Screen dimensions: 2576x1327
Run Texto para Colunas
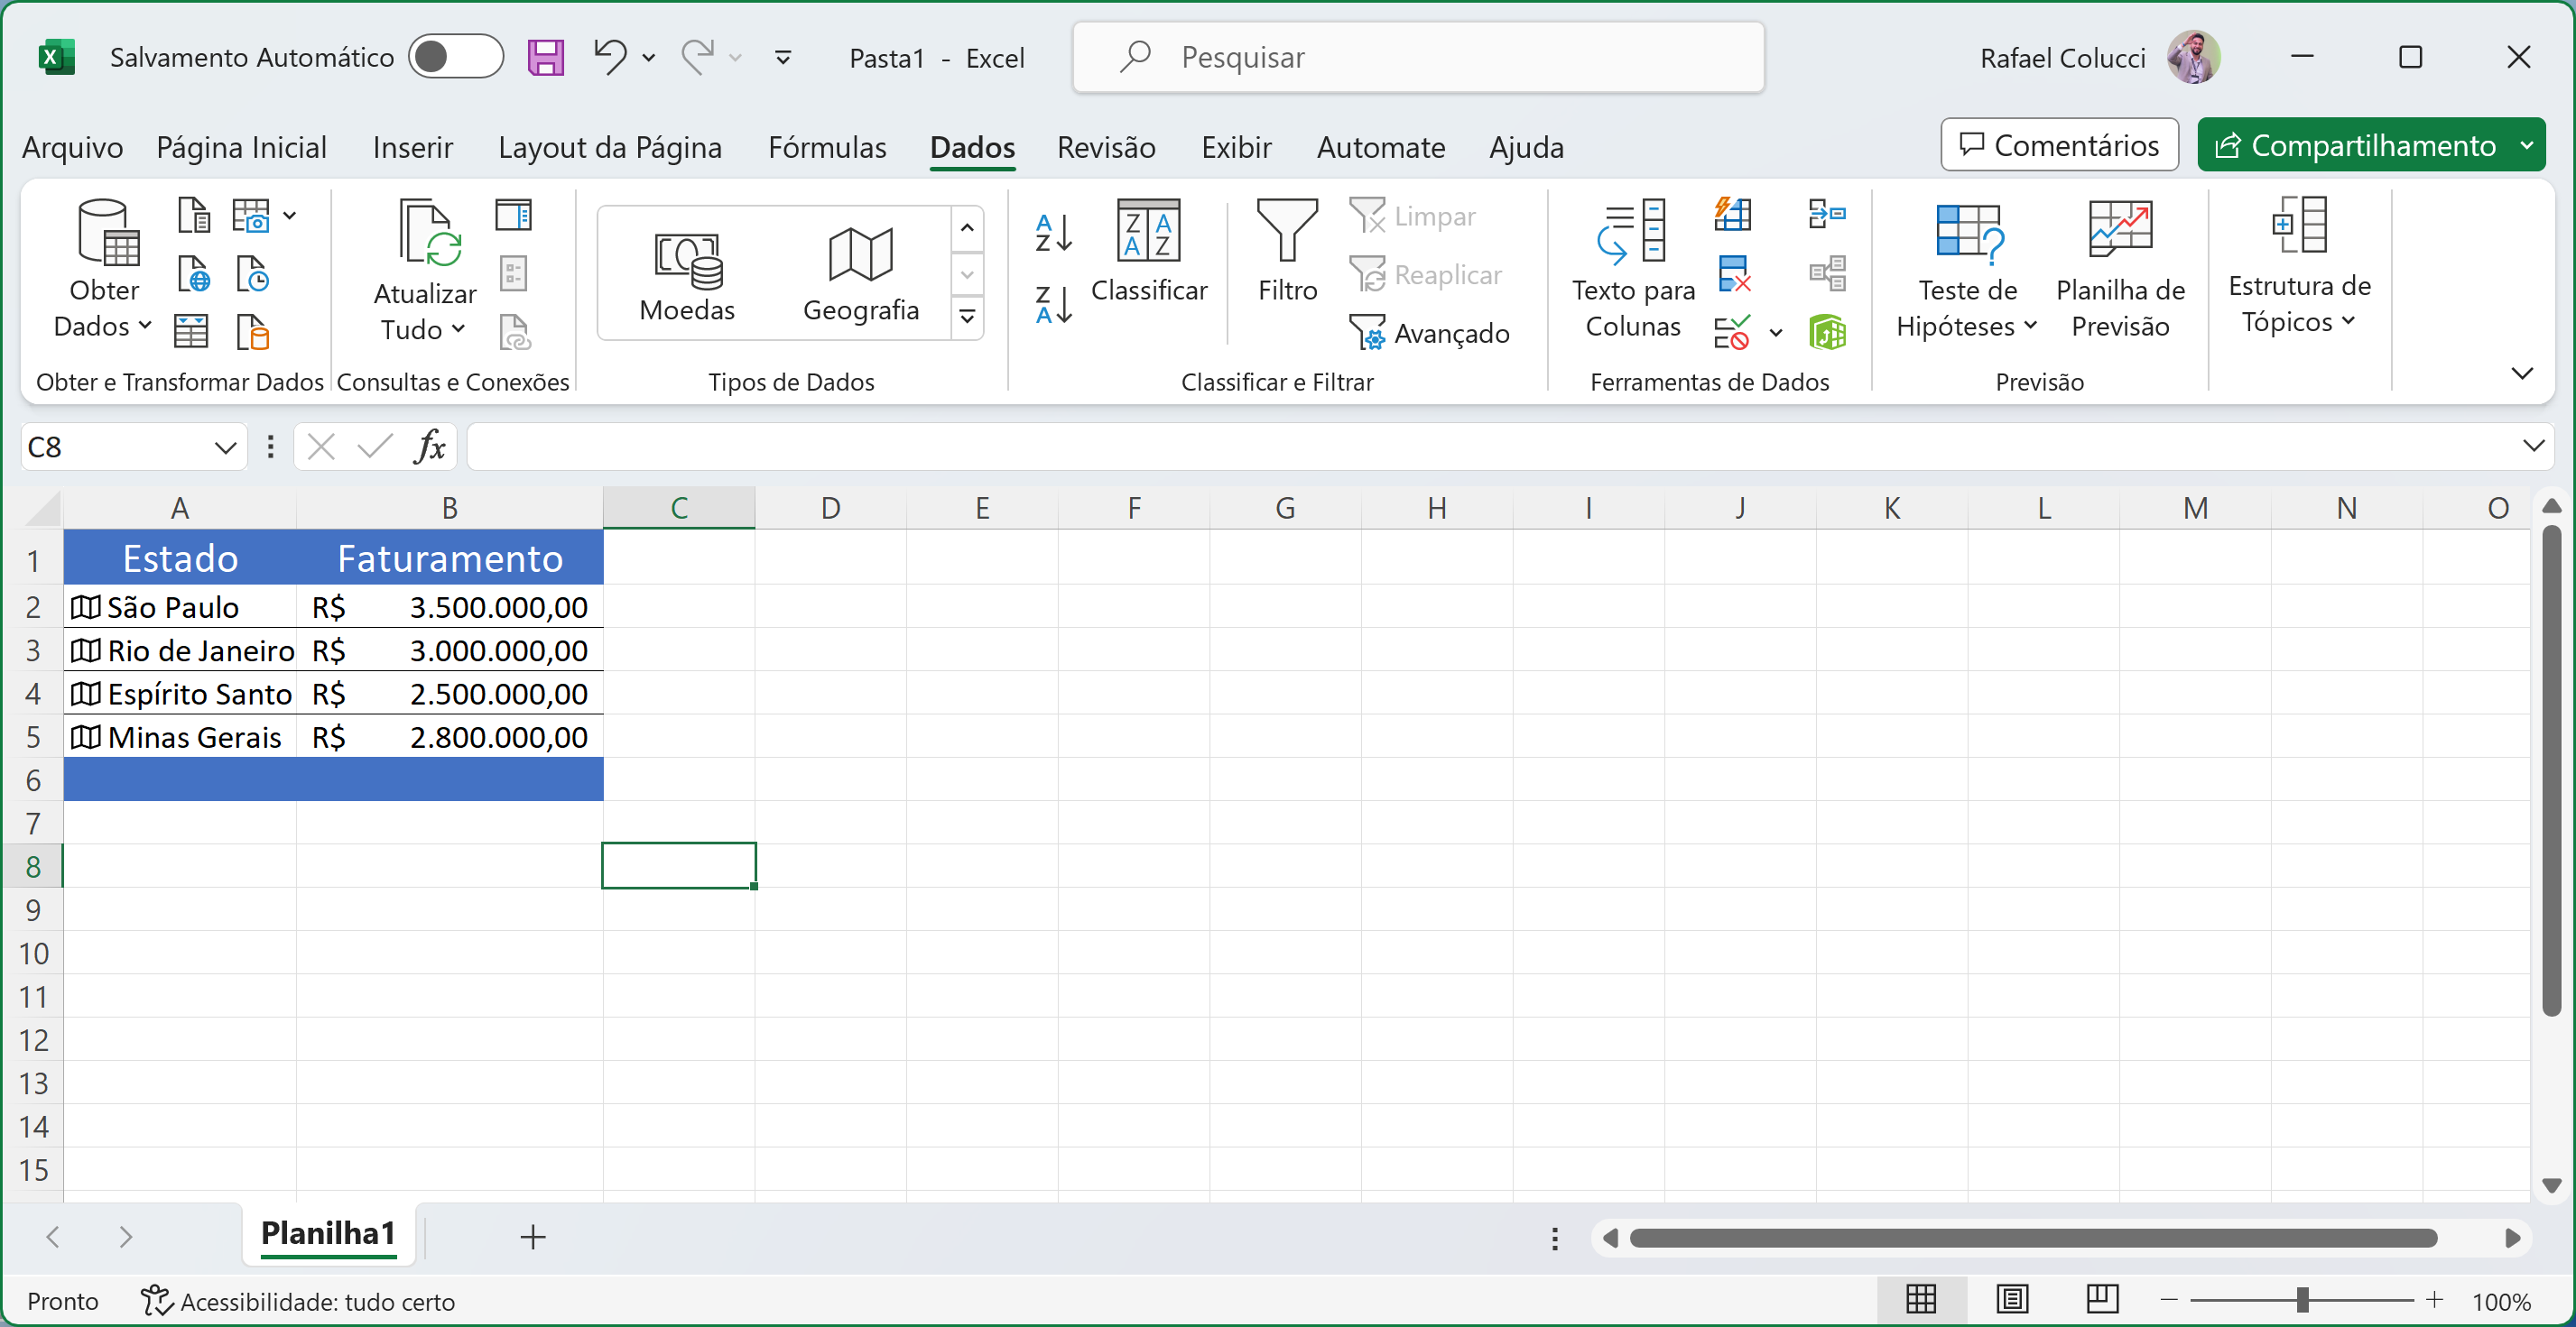pyautogui.click(x=1632, y=265)
